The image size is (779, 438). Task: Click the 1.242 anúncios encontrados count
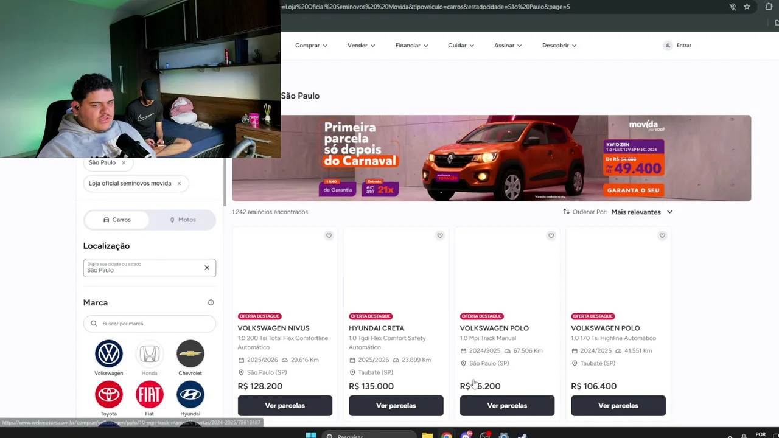270,212
